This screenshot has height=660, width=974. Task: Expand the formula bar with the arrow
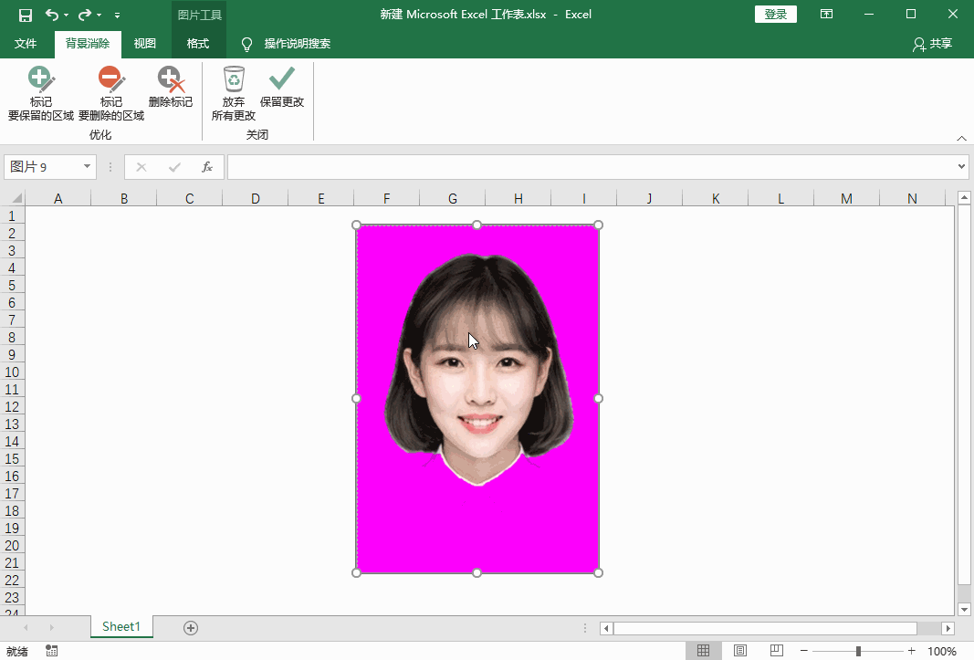point(961,166)
